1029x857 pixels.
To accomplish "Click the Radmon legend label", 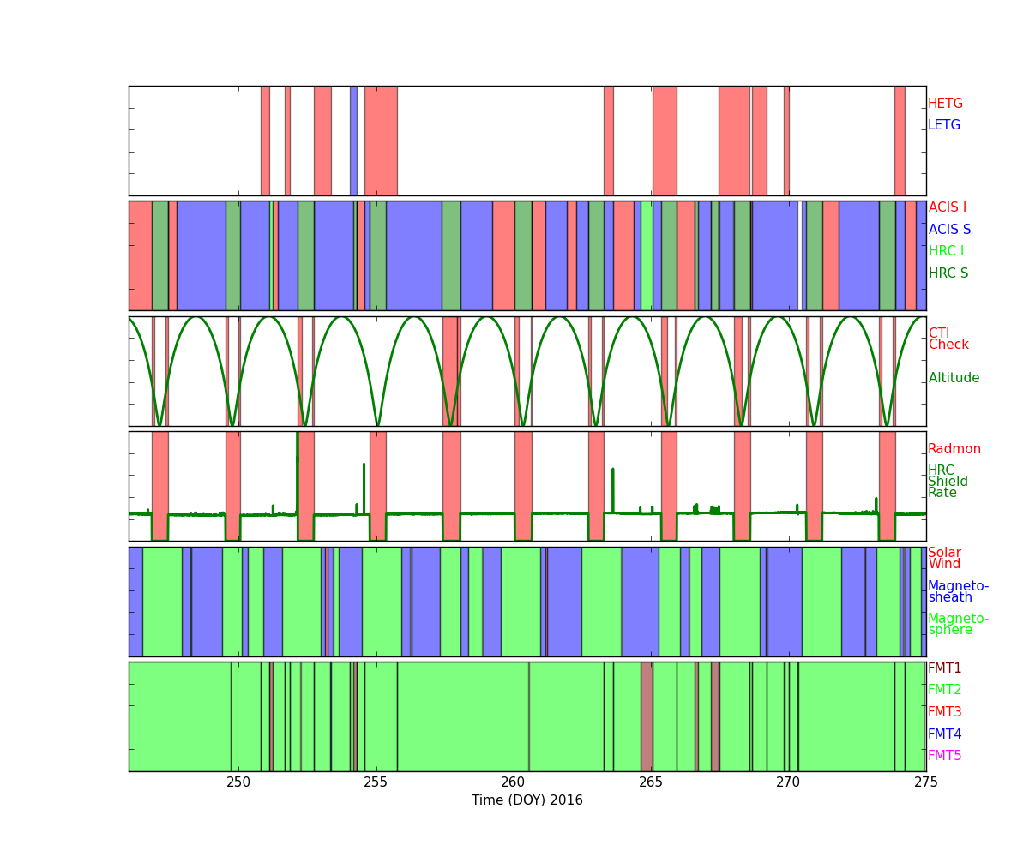I will pos(954,449).
